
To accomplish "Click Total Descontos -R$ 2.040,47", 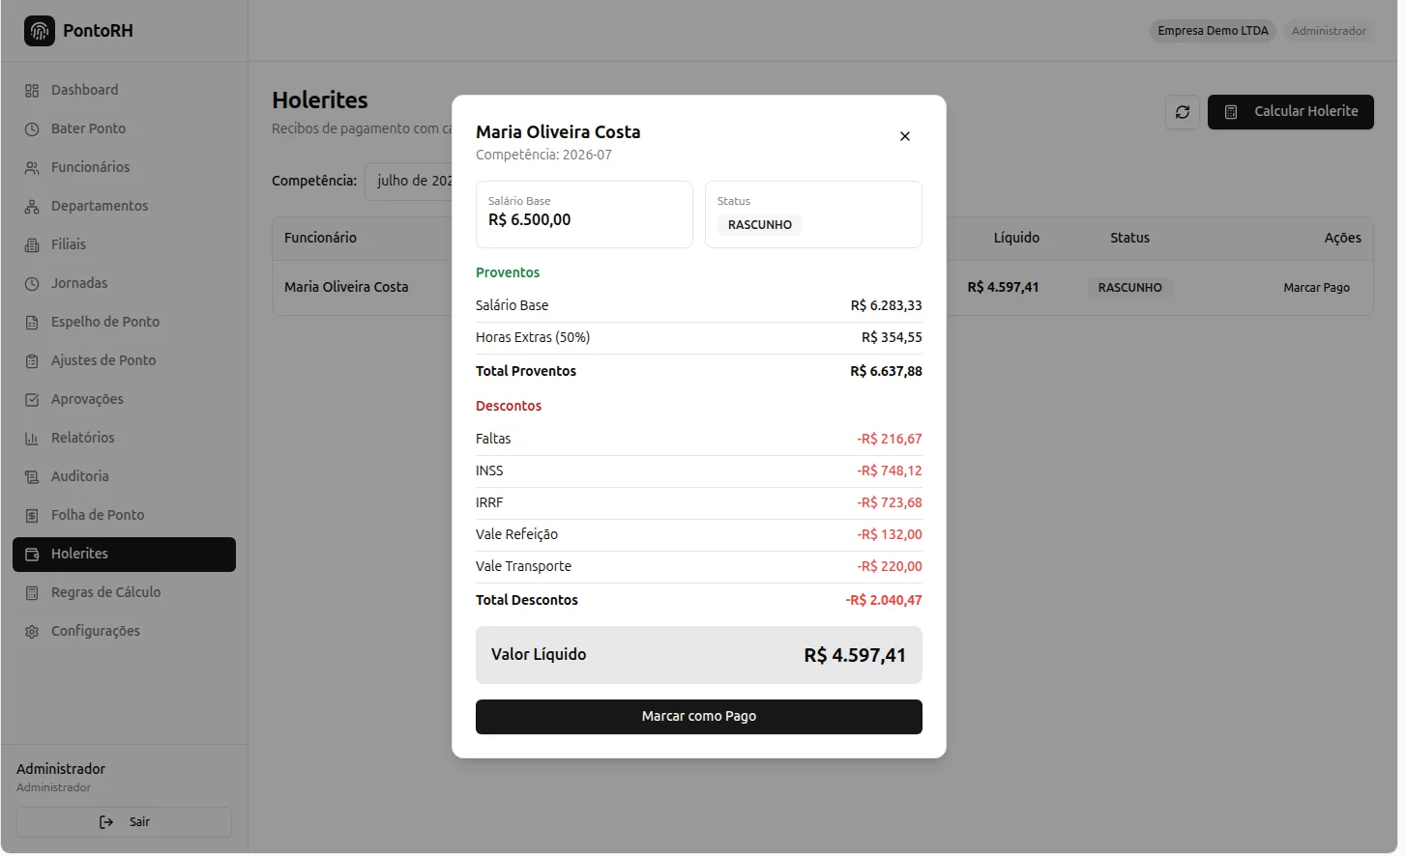I will [x=884, y=600].
